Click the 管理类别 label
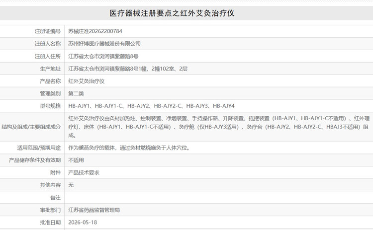 tap(50, 93)
